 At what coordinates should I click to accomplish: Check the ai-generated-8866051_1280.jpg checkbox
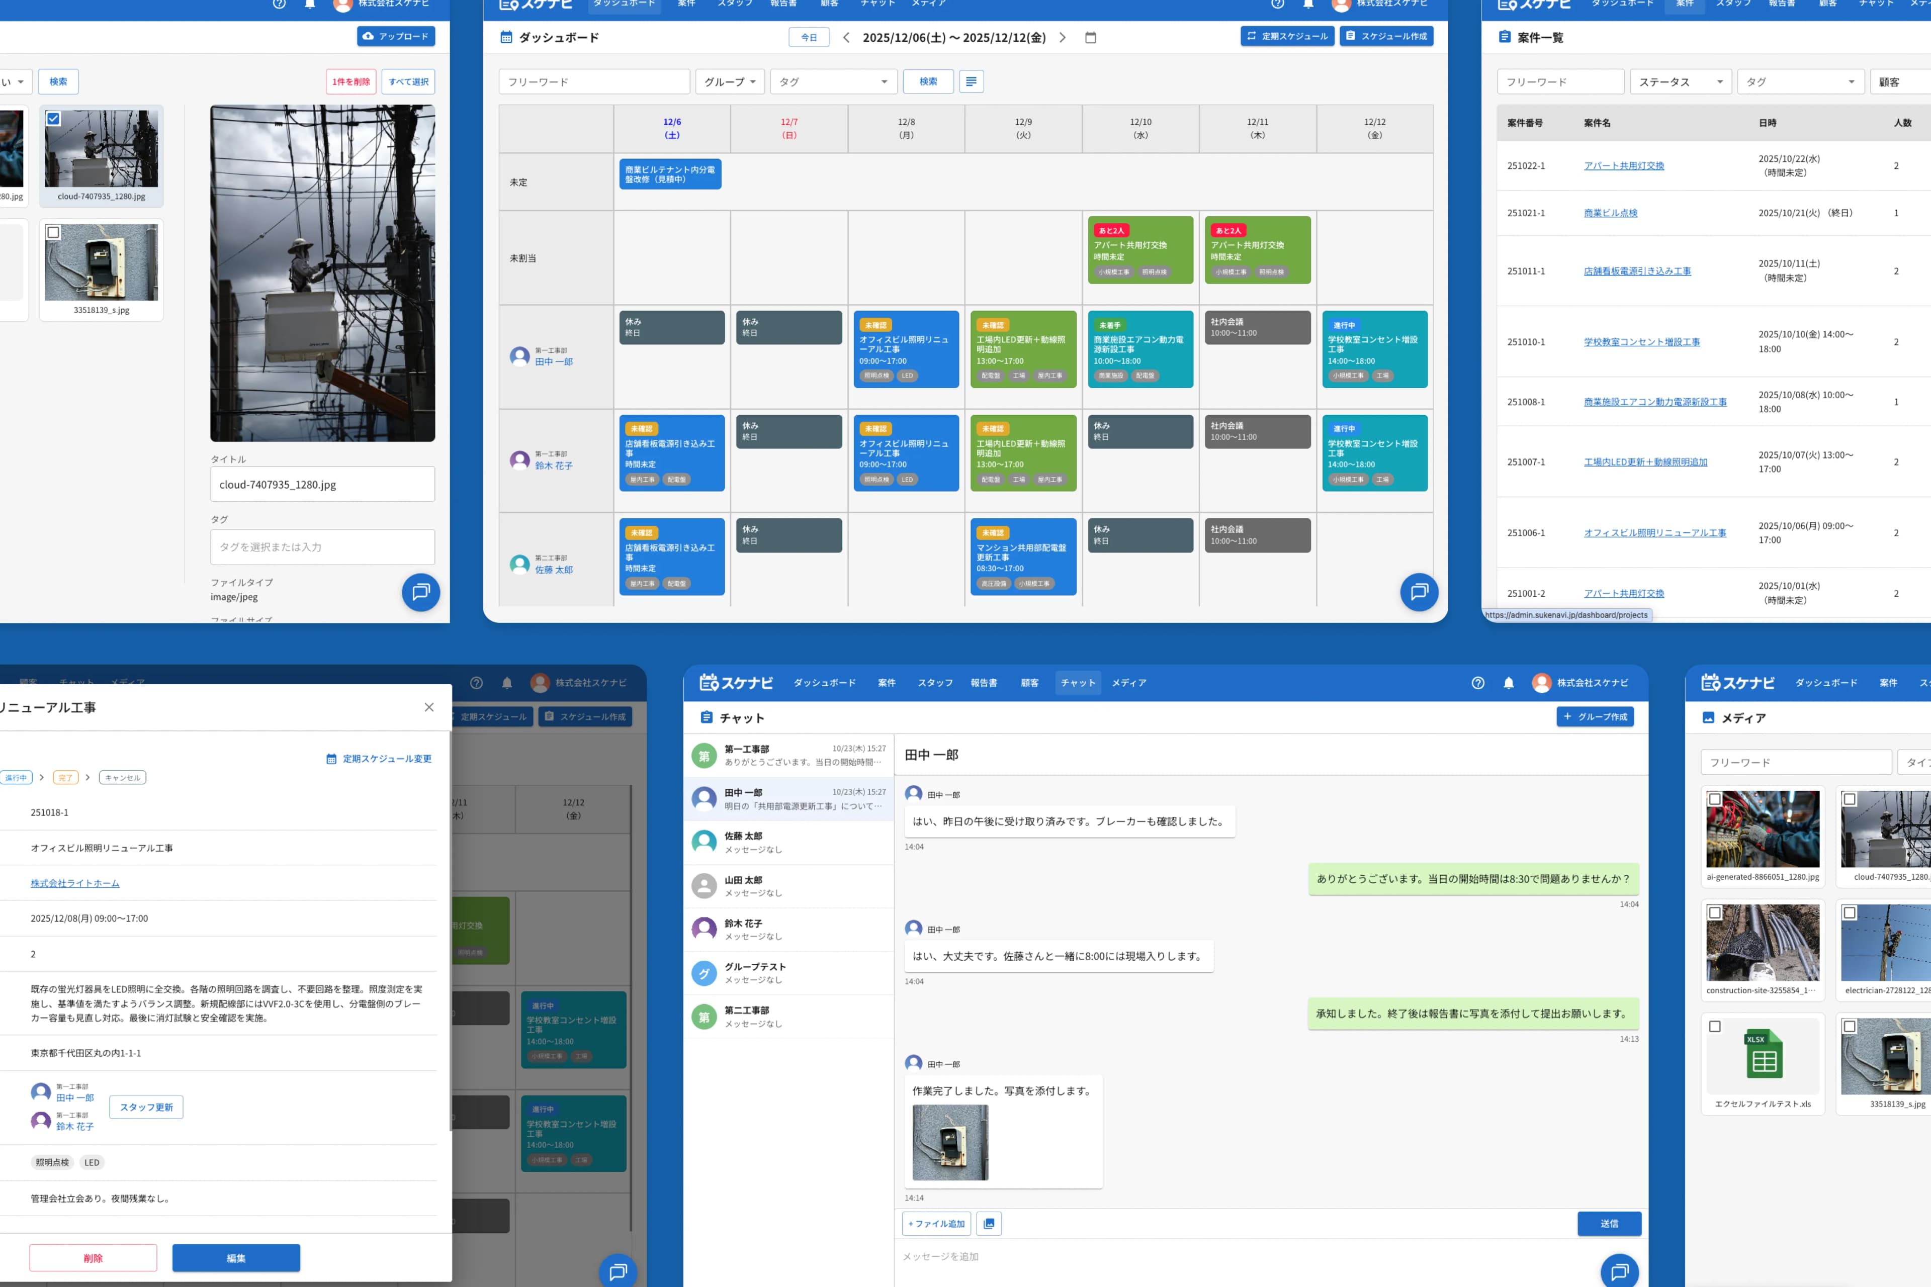click(x=1715, y=799)
